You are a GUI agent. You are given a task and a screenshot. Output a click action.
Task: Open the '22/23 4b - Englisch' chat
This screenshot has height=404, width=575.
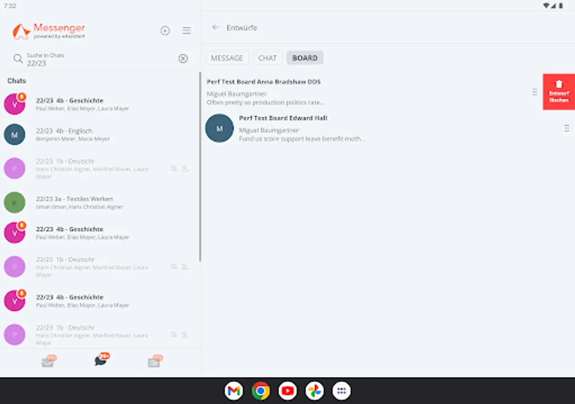point(100,135)
